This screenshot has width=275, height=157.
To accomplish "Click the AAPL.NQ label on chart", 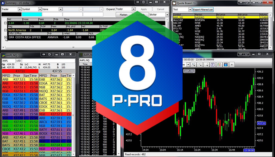I will (x=189, y=71).
